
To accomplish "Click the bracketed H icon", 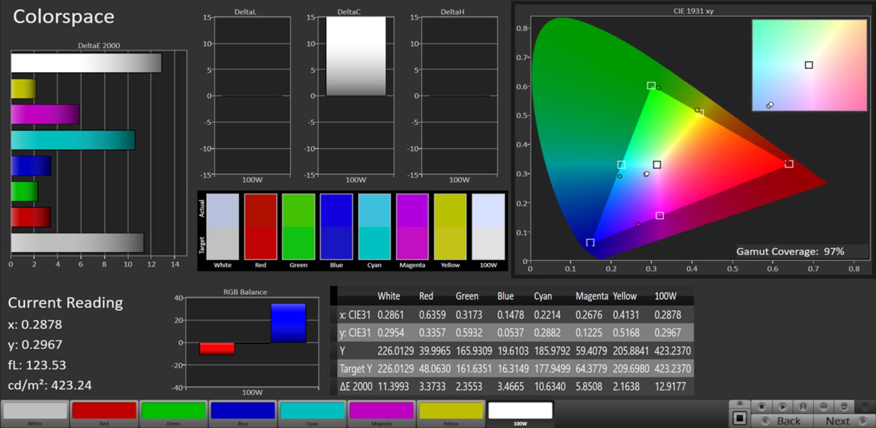I will (803, 406).
